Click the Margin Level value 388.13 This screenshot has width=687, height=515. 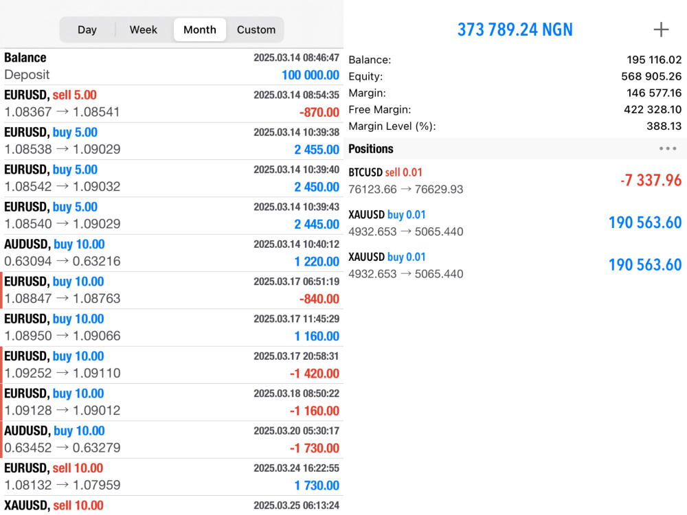coord(664,126)
